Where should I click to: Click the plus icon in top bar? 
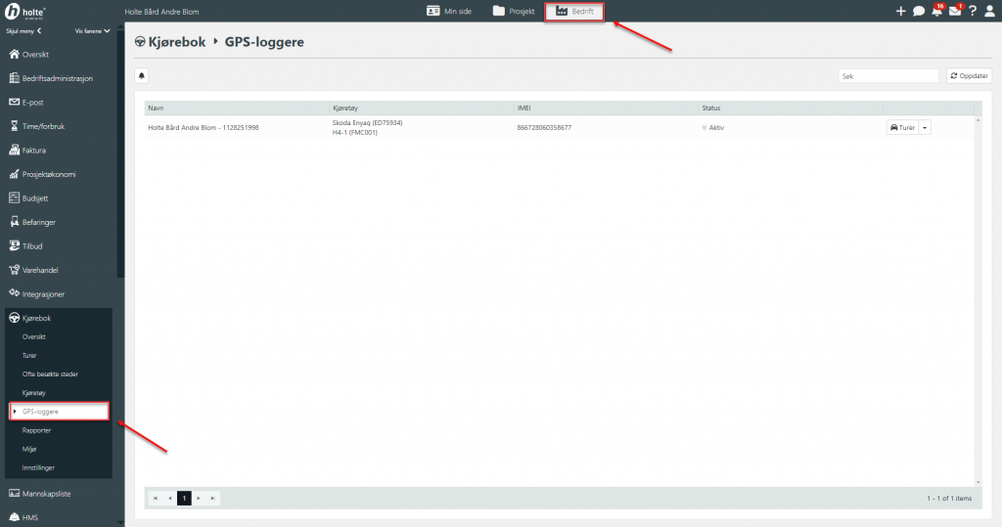point(901,11)
